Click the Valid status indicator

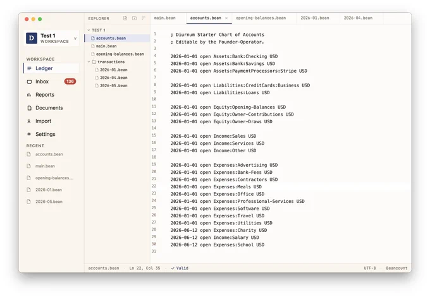[x=180, y=268]
